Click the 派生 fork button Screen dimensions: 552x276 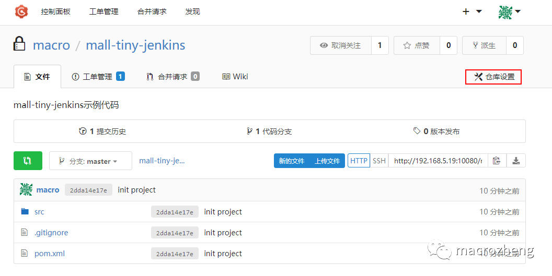(484, 45)
